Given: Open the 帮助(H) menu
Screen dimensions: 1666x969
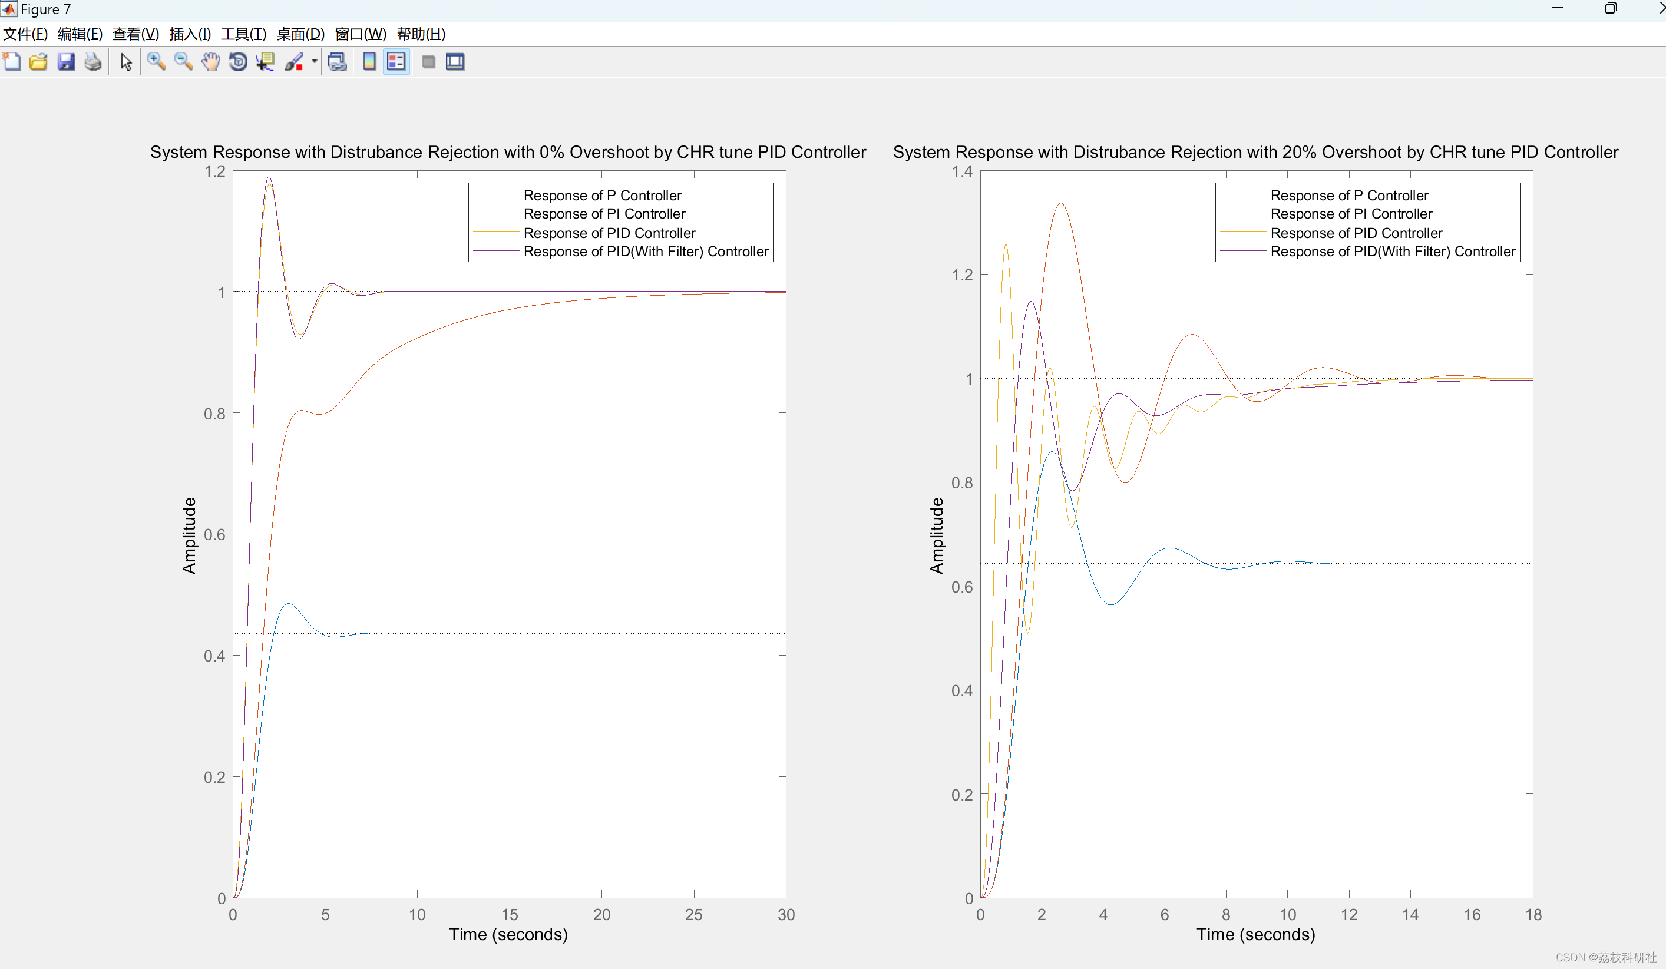Looking at the screenshot, I should point(421,34).
